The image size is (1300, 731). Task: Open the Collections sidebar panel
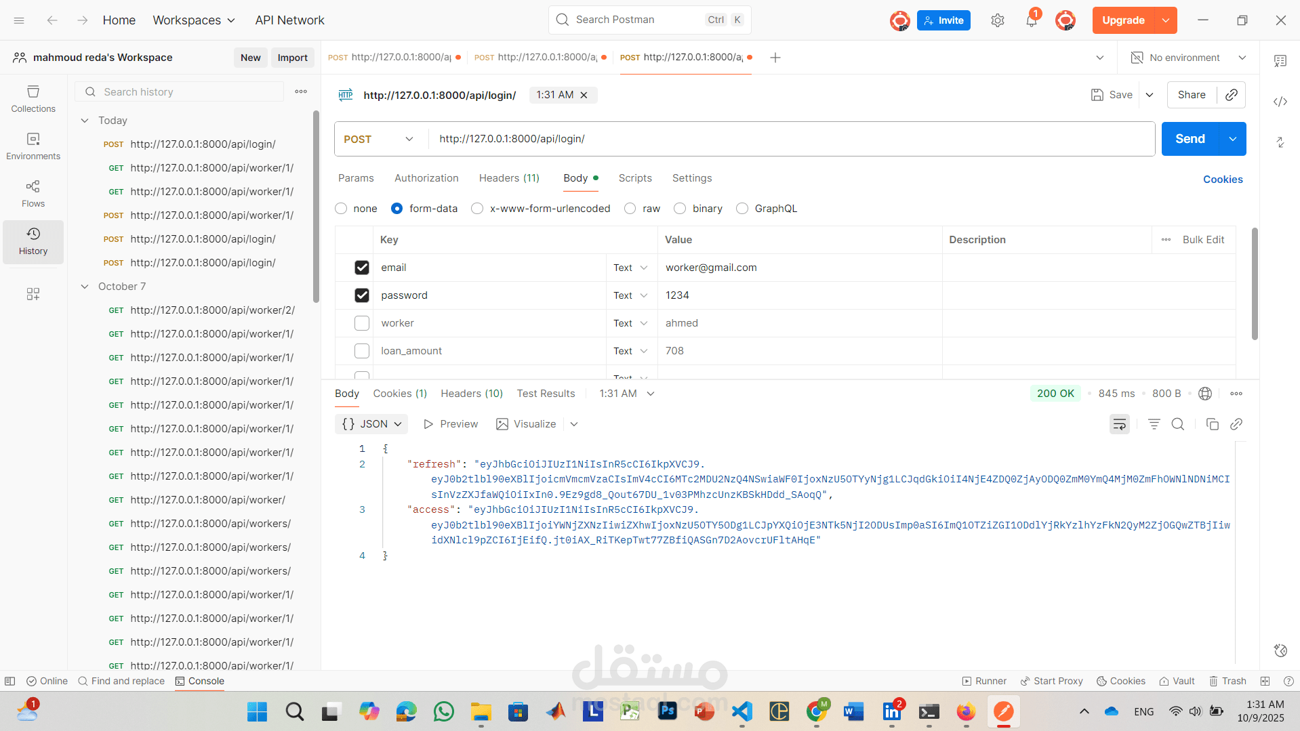pyautogui.click(x=33, y=99)
